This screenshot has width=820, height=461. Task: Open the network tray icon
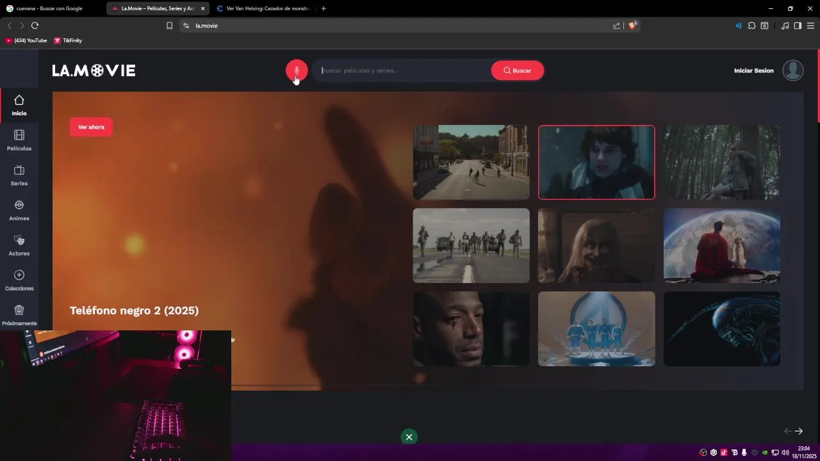click(775, 453)
